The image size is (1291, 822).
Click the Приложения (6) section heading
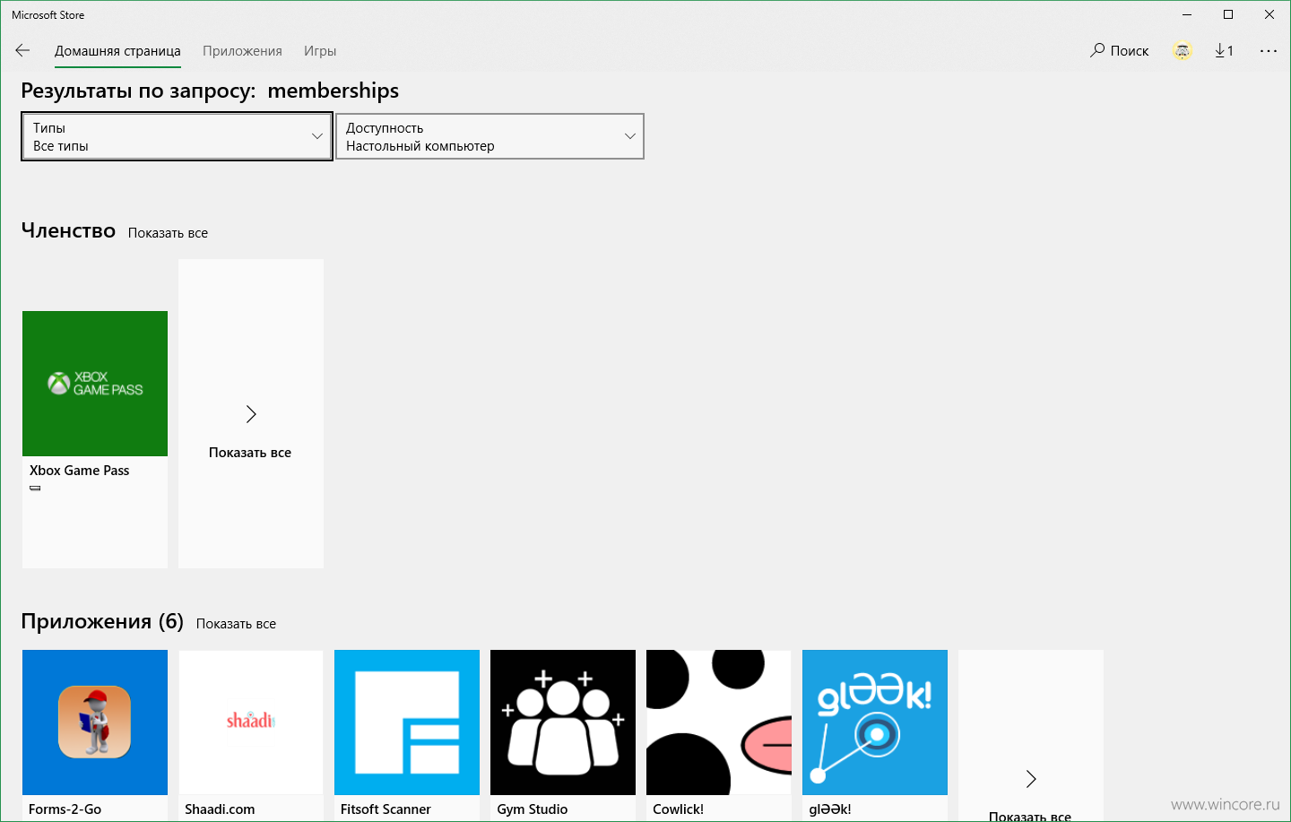(x=102, y=622)
